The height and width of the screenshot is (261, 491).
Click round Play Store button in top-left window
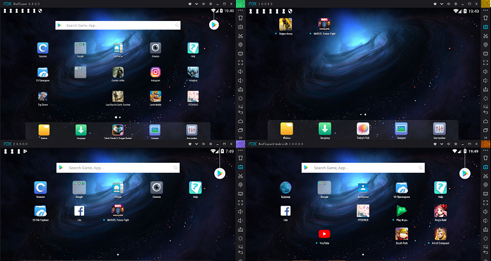click(214, 25)
